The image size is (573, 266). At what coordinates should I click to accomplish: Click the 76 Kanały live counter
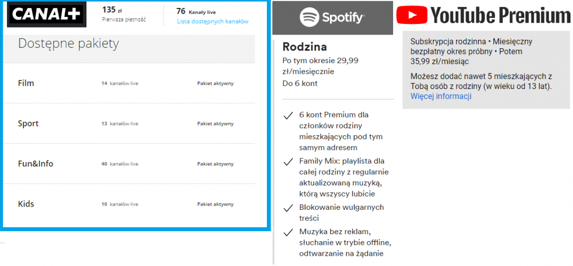pyautogui.click(x=196, y=11)
